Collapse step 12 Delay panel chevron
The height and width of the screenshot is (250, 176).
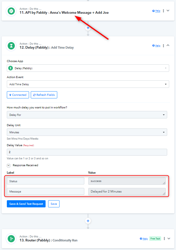point(168,45)
